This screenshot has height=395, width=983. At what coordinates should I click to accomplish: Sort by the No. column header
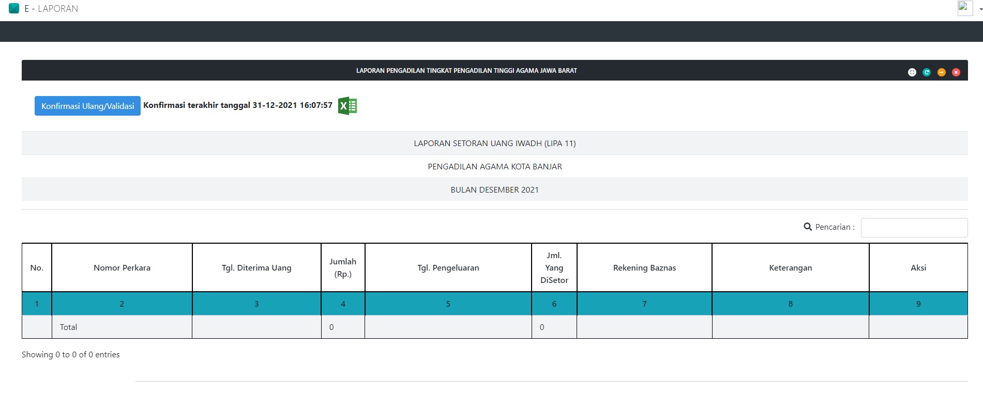[37, 267]
